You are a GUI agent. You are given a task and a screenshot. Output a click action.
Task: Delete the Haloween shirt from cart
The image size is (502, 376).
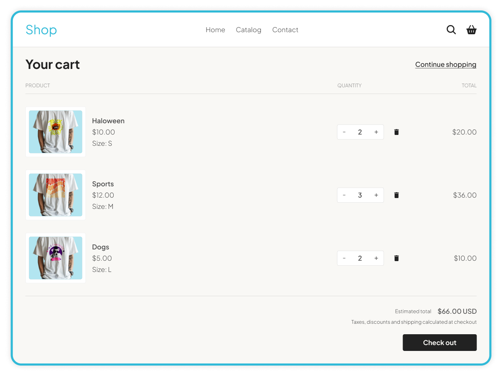(396, 132)
